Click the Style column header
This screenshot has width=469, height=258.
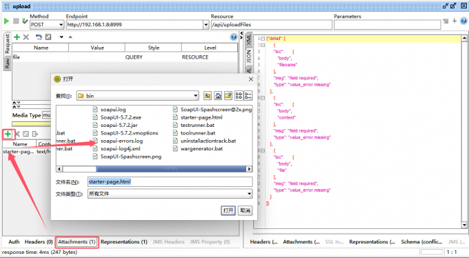tap(153, 48)
